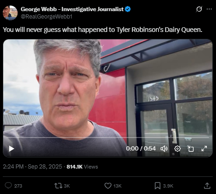Expand the video to fullscreen
216x194 pixels.
(204, 149)
